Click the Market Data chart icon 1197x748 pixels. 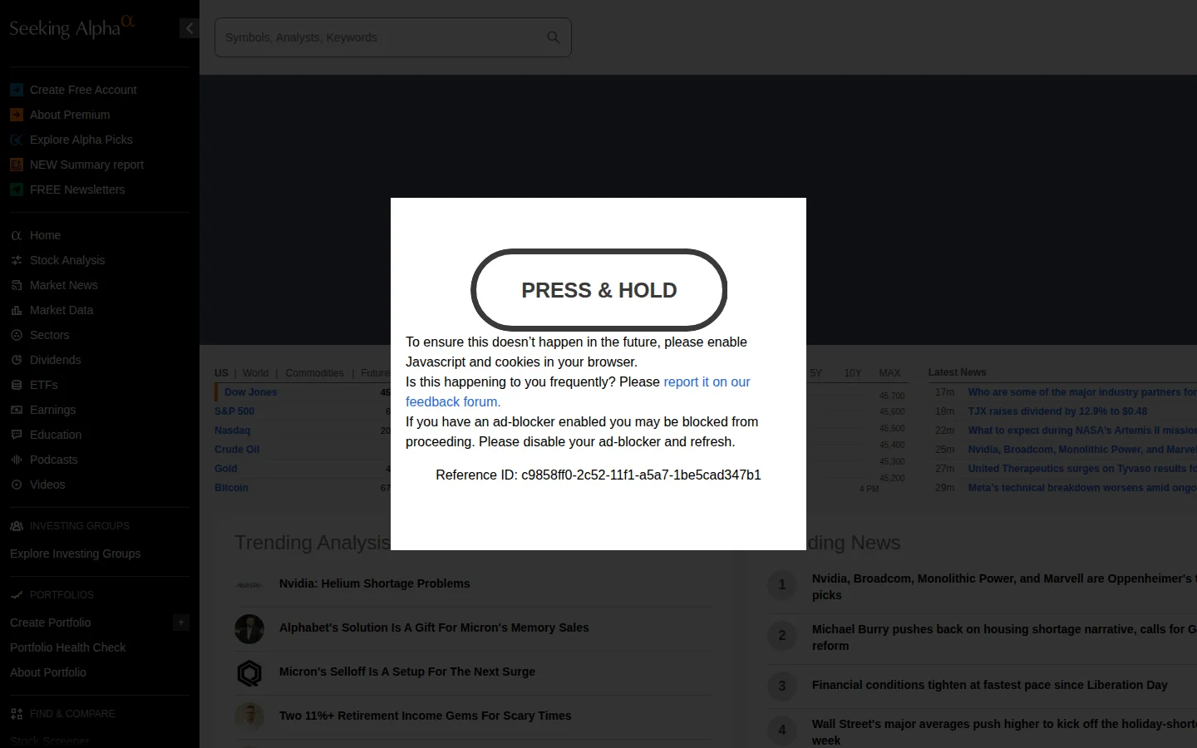(x=16, y=310)
